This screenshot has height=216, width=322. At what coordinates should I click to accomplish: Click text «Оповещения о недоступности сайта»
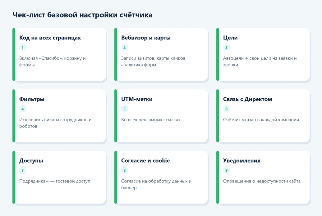point(262,181)
